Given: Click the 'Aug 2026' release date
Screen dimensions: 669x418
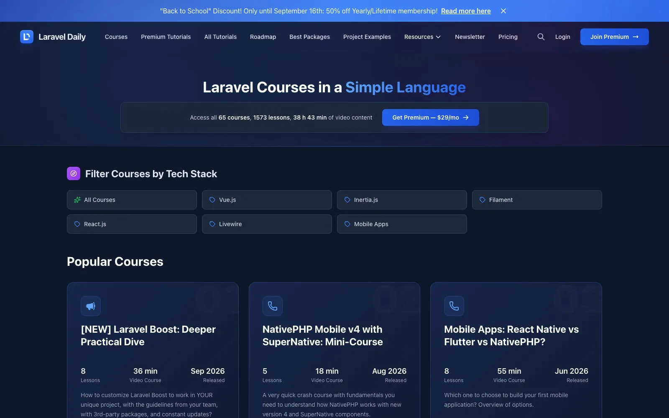Looking at the screenshot, I should coord(389,371).
